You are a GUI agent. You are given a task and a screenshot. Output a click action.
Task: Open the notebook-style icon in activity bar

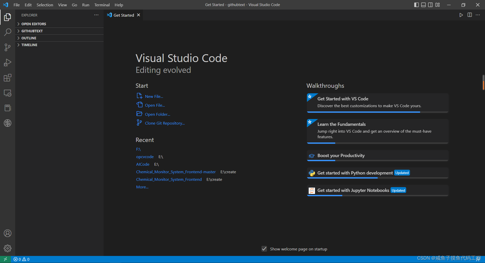click(x=8, y=108)
